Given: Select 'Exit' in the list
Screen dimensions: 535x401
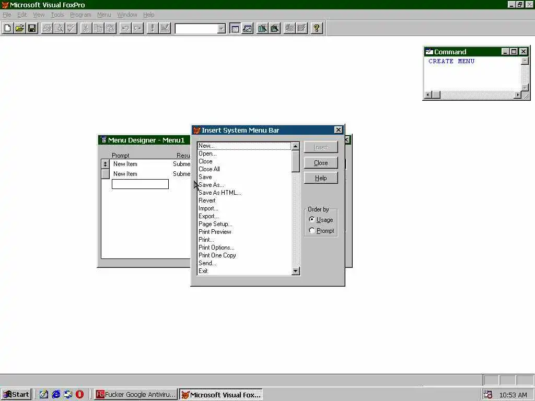Looking at the screenshot, I should (x=245, y=271).
